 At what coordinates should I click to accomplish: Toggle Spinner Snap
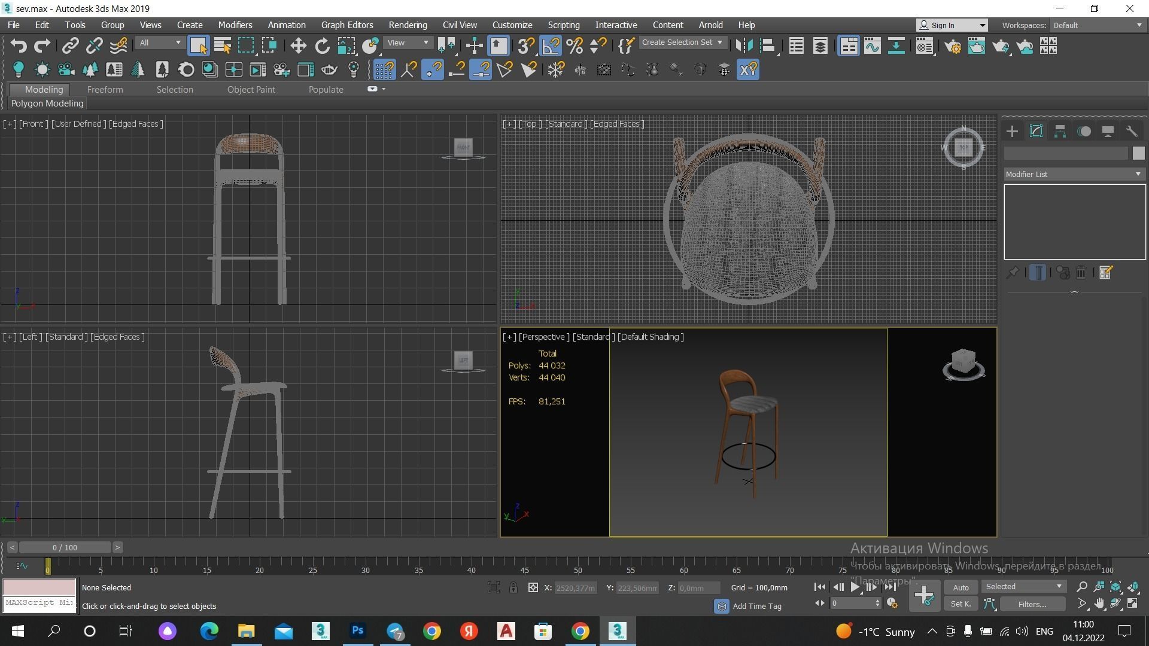[x=598, y=46]
